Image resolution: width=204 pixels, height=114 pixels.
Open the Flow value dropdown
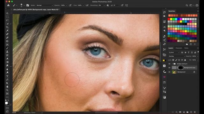click(x=83, y=5)
